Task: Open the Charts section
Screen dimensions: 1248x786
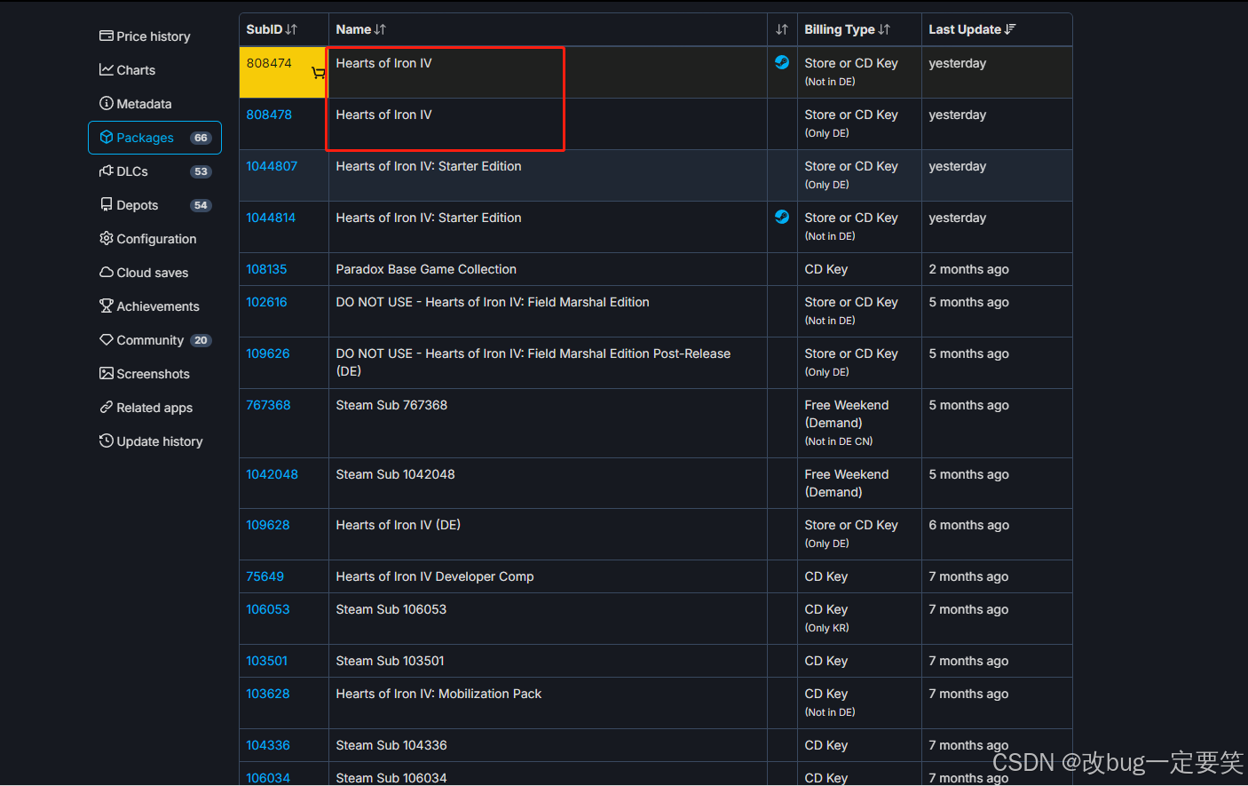Action: (x=127, y=70)
